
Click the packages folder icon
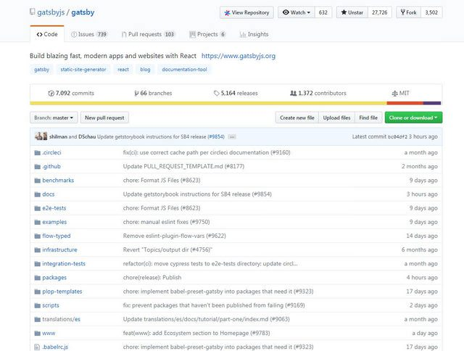pyautogui.click(x=37, y=278)
